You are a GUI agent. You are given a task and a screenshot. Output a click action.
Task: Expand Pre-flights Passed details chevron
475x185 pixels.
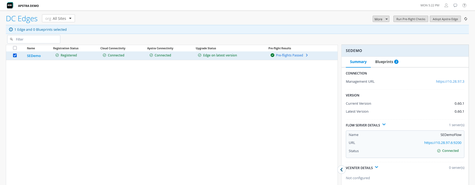307,55
